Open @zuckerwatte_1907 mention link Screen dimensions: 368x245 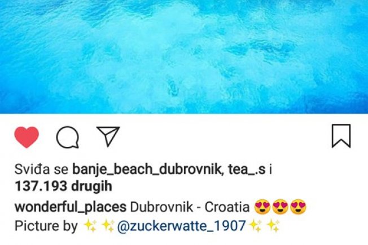pos(181,226)
